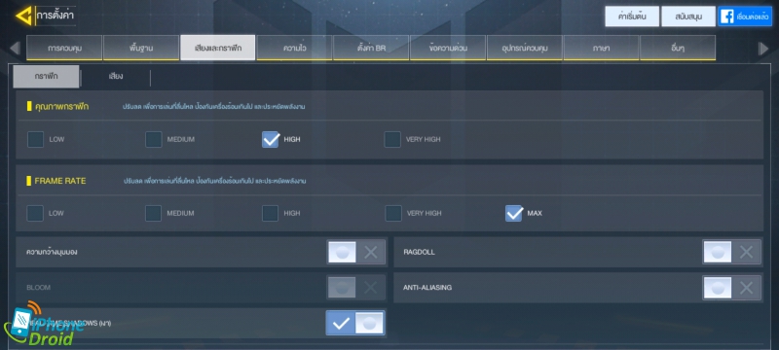Open the เสียง sub-tab
779x350 pixels.
click(x=116, y=77)
